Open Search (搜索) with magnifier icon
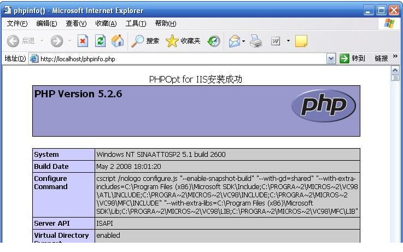 [x=145, y=41]
